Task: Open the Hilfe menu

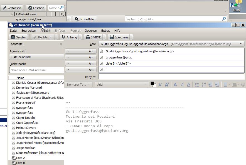Action: pos(117,31)
